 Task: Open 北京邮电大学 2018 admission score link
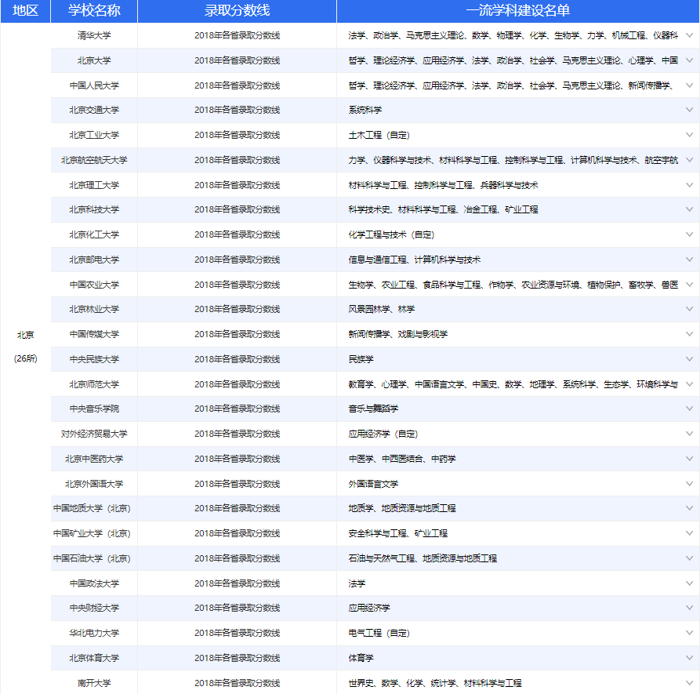coord(237,260)
